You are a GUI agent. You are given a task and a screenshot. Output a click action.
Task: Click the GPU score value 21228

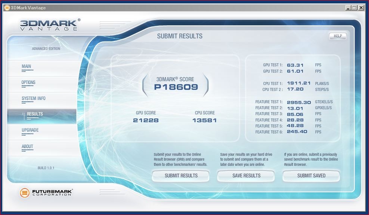coord(146,120)
